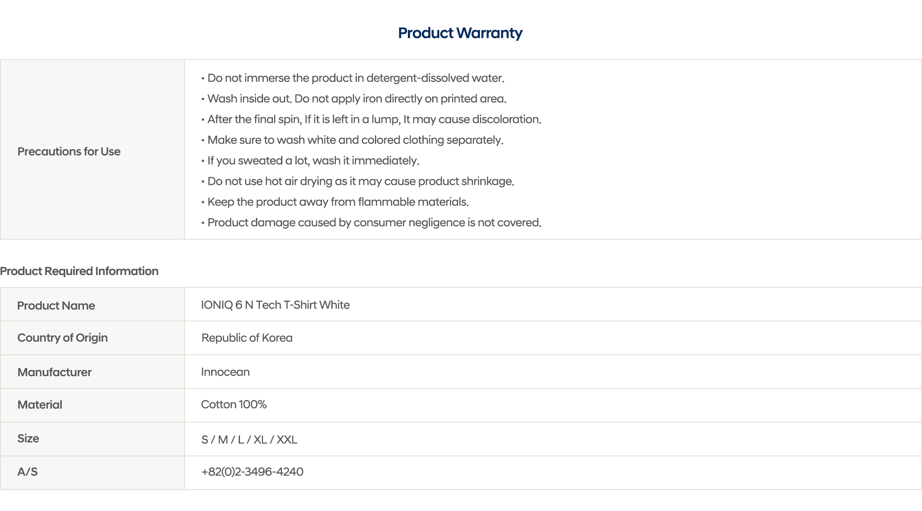The image size is (922, 511).
Task: Select the sweated a lot precaution
Action: [313, 160]
